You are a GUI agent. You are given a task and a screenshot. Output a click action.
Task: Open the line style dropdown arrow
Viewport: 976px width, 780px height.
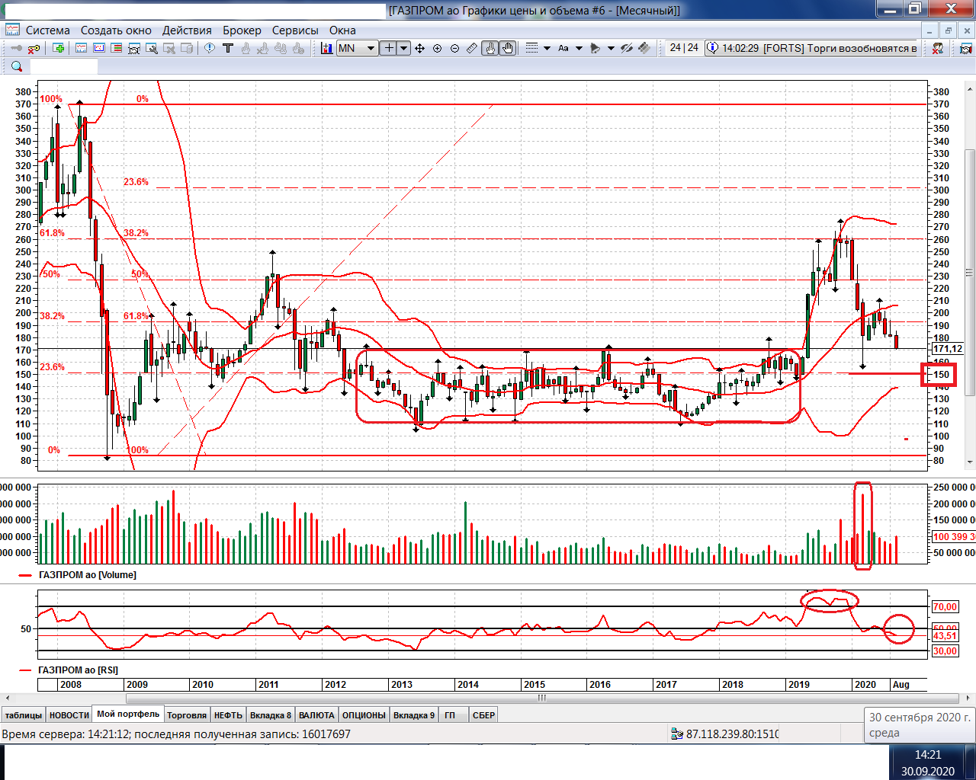pyautogui.click(x=547, y=48)
